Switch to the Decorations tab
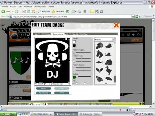The height and width of the screenshot is (116, 155). point(58,34)
